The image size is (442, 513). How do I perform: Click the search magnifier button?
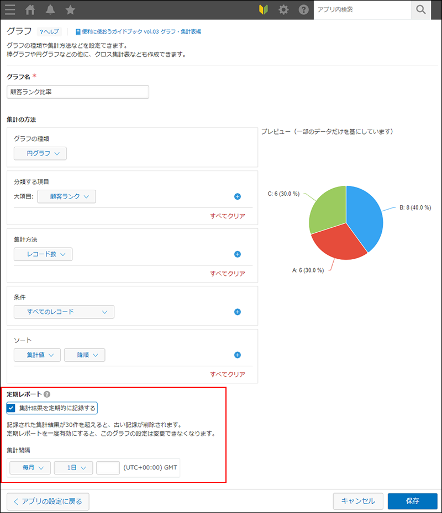(x=421, y=9)
